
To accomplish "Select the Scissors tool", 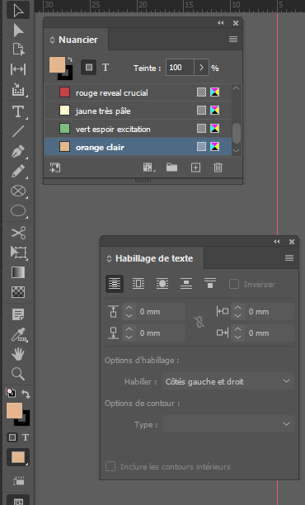I will [x=18, y=233].
